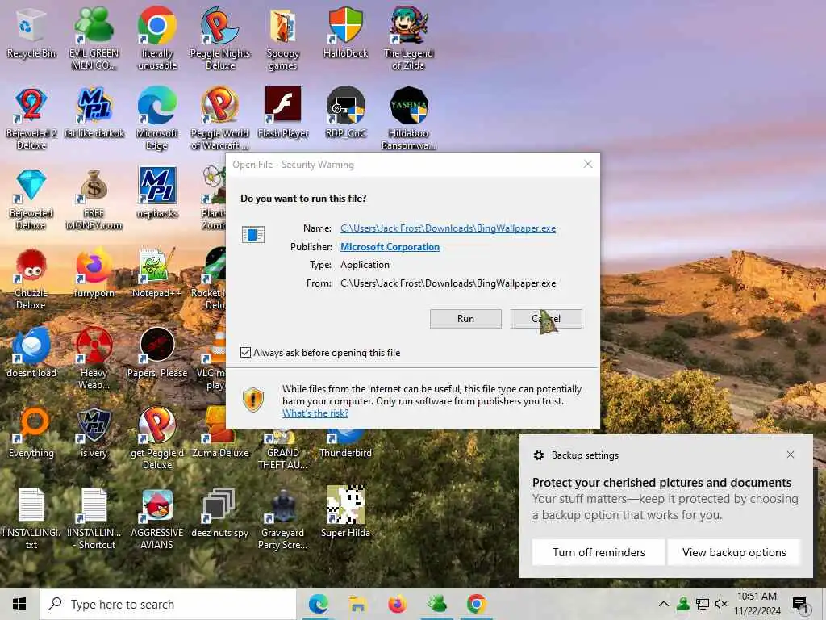The height and width of the screenshot is (620, 826).
Task: Dismiss the Backup settings notification
Action: 791,455
